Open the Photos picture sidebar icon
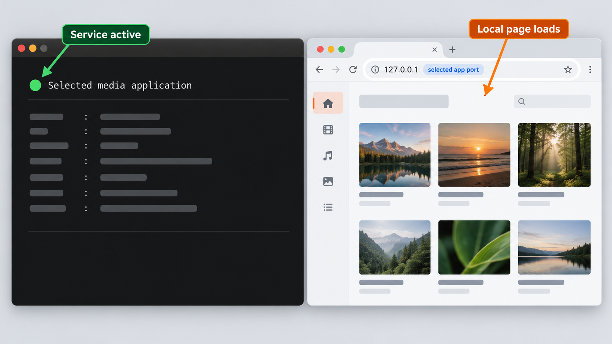Screen dimensions: 612x344 pyautogui.click(x=328, y=181)
